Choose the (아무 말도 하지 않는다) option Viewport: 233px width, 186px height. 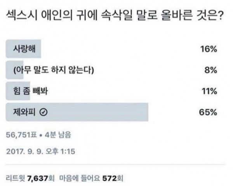[x=53, y=71]
